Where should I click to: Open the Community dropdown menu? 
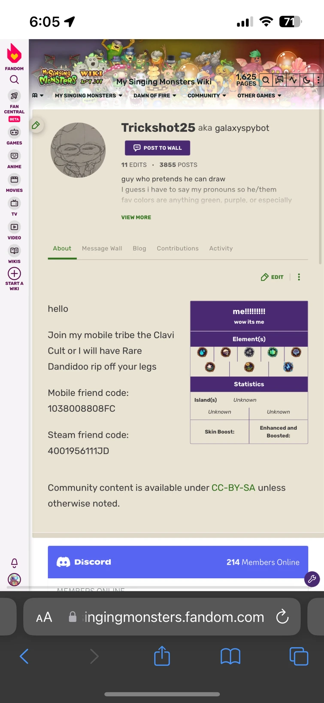(x=206, y=96)
